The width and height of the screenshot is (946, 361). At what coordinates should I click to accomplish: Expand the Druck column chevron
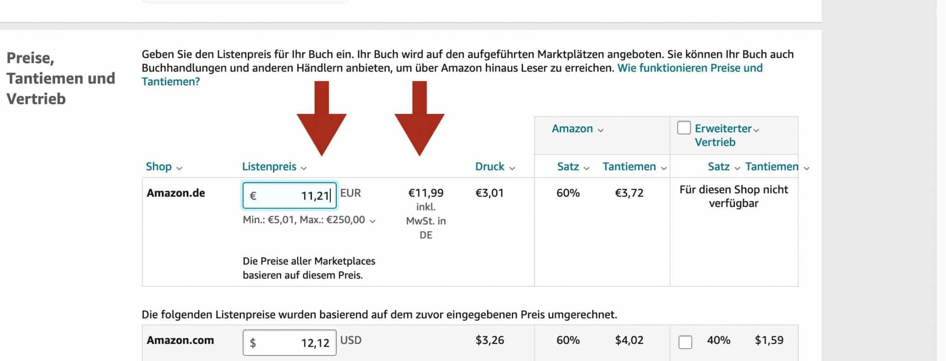tap(512, 168)
